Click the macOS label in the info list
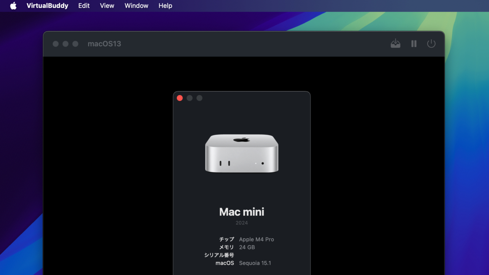The image size is (489, 275). click(x=225, y=263)
